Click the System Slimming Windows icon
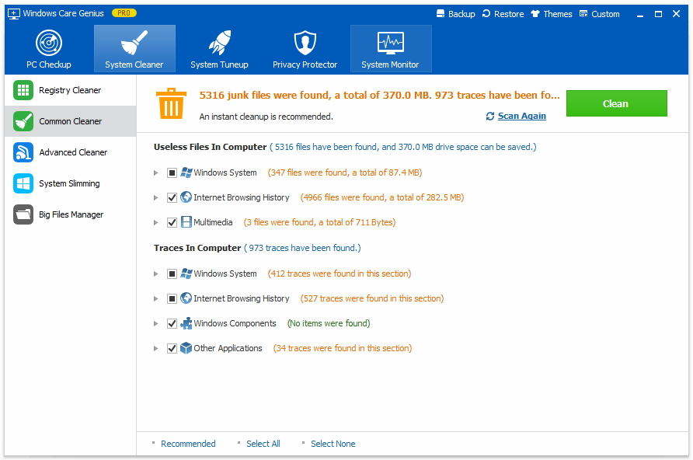Screen dimensions: 693x460 coord(23,183)
